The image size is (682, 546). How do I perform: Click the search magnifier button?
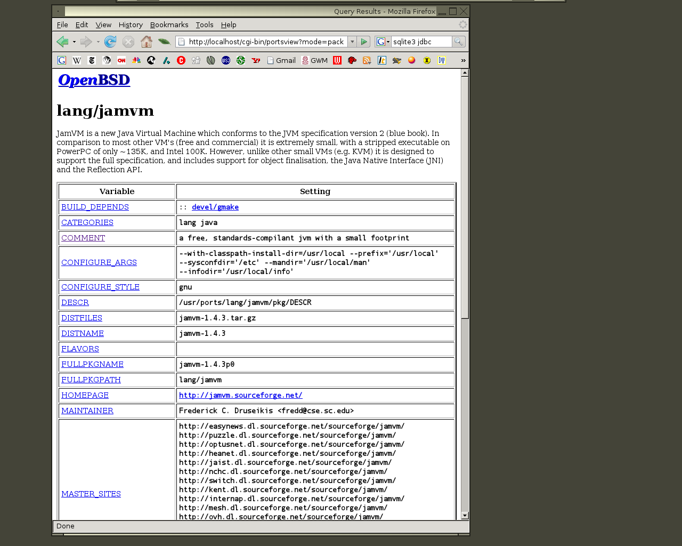pyautogui.click(x=458, y=42)
